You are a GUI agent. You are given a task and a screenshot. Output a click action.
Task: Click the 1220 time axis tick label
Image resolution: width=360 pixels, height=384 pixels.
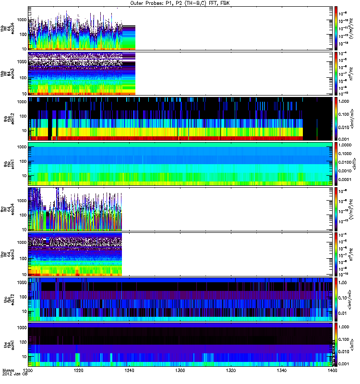tap(79, 371)
